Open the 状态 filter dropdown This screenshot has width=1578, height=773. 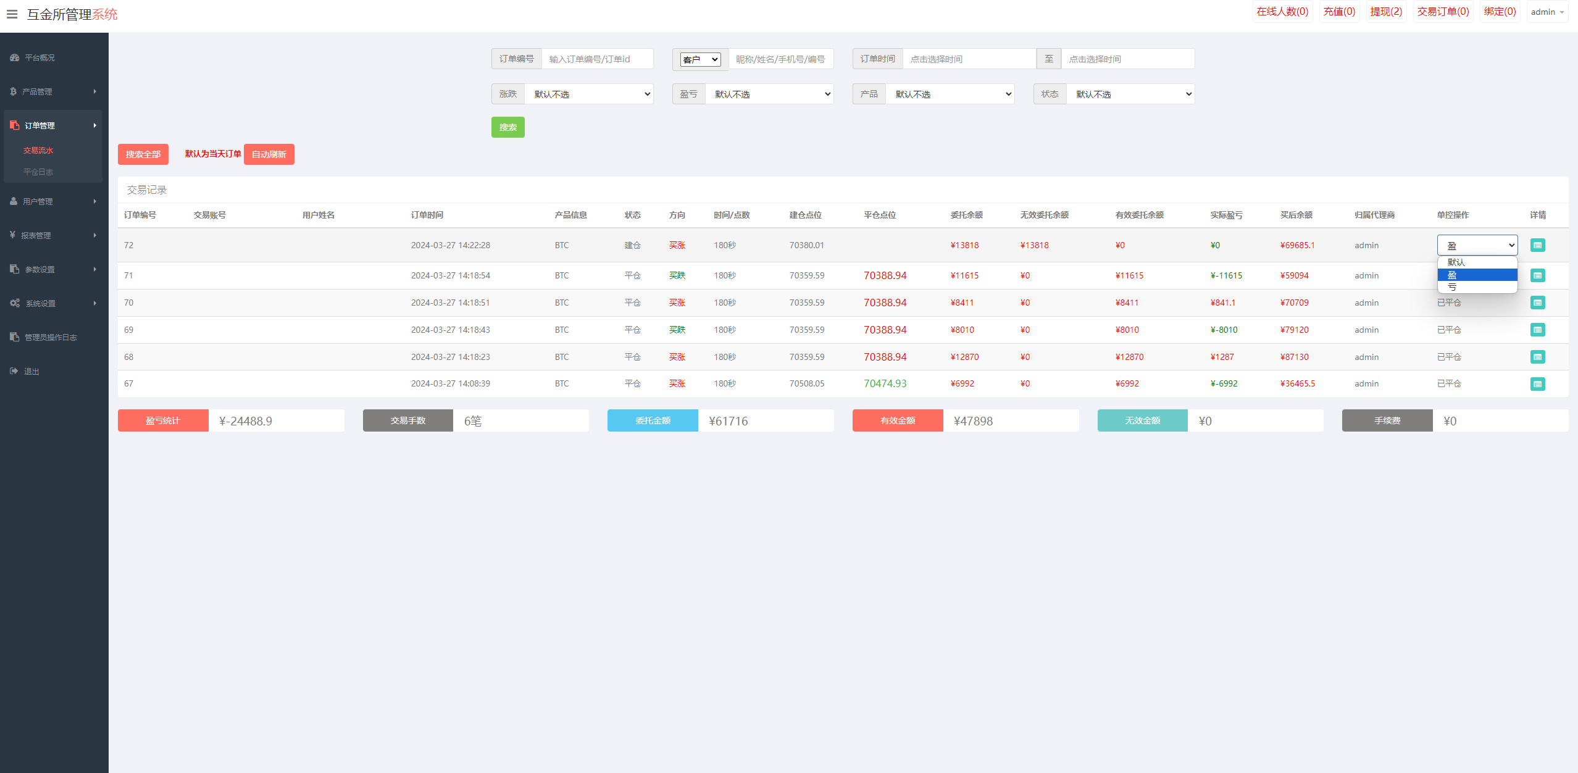[x=1130, y=94]
